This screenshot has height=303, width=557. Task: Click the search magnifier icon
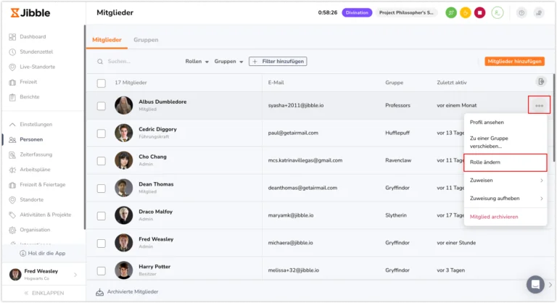click(x=100, y=62)
